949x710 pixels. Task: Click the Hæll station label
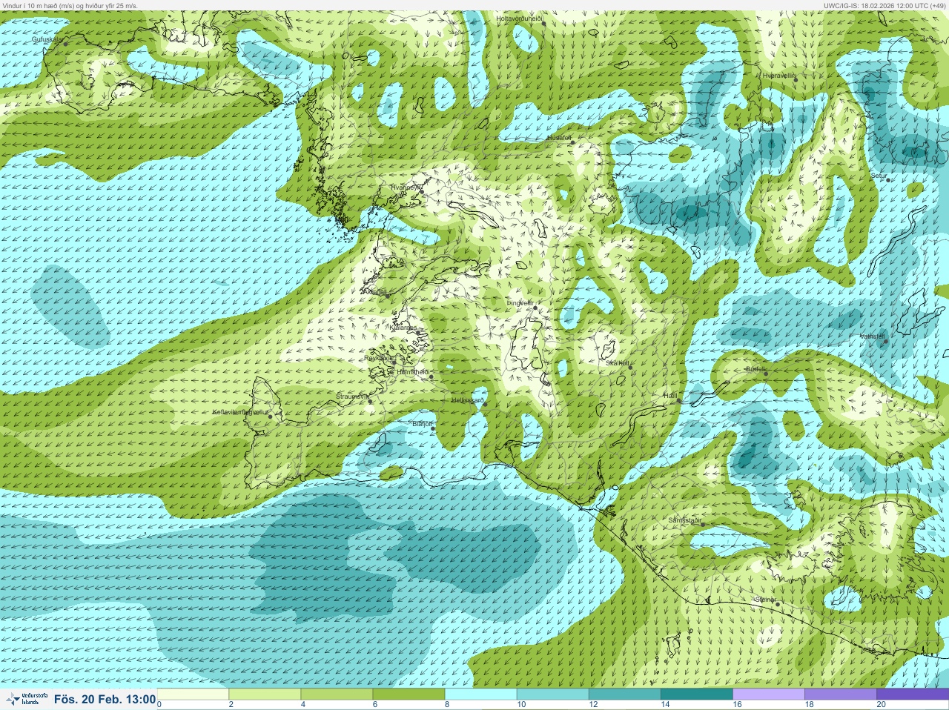[670, 396]
